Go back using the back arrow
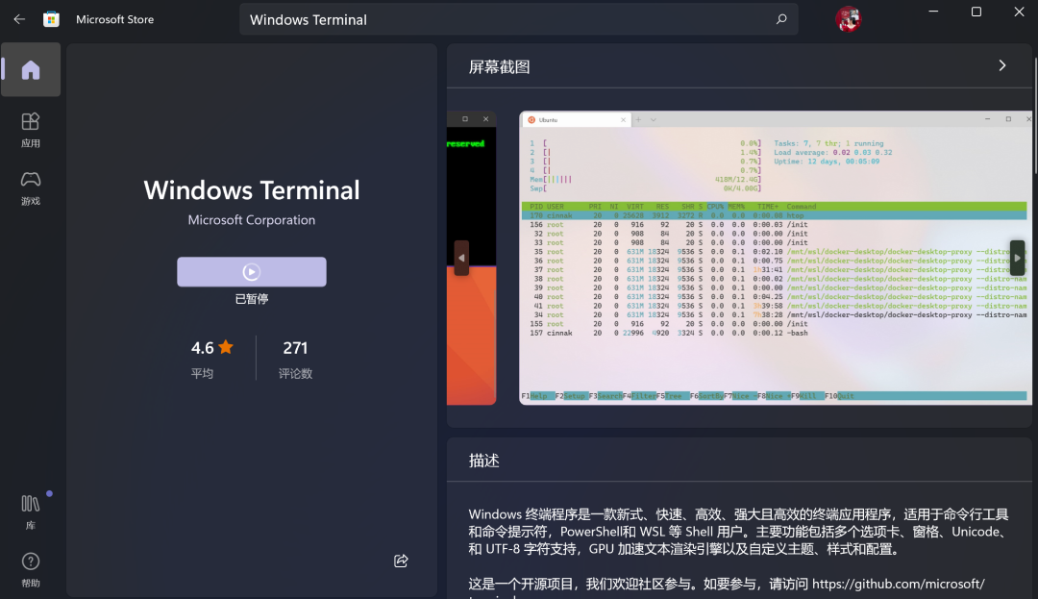Image resolution: width=1038 pixels, height=599 pixels. point(19,19)
